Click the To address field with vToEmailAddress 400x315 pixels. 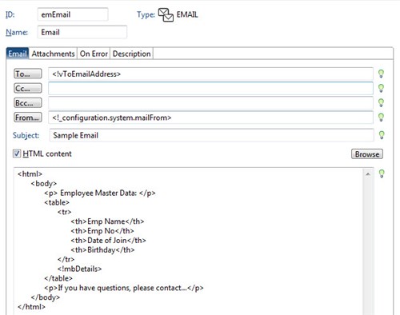(210, 74)
